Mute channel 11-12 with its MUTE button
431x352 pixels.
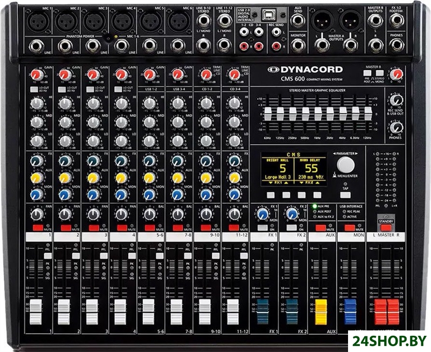coord(234,228)
